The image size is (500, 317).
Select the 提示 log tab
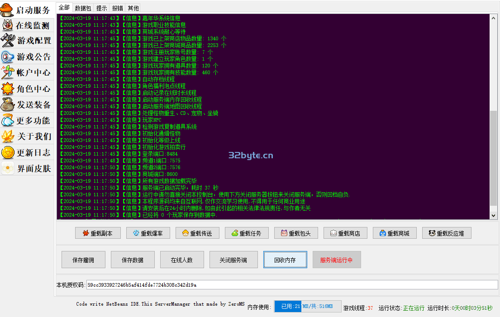pyautogui.click(x=102, y=8)
